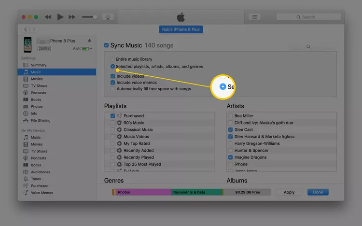Viewport: 362px width, 226px height.
Task: Toggle Include voice memos checkbox
Action: pos(112,83)
